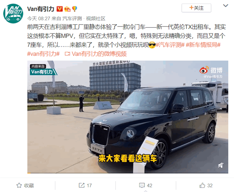
Task: Click the Van有引力 round profile avatar
Action: pyautogui.click(x=13, y=14)
